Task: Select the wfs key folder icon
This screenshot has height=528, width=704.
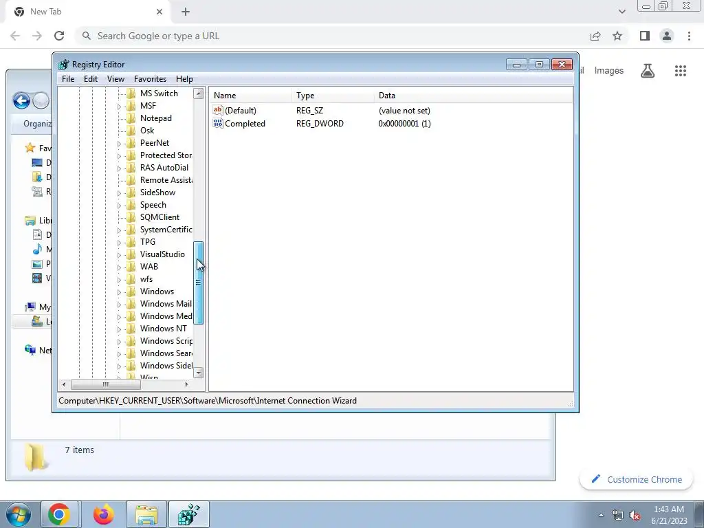Action: tap(131, 279)
